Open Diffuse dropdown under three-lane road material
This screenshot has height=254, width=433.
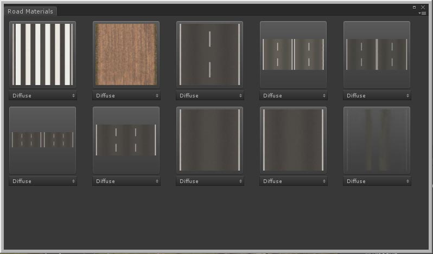[x=126, y=181]
